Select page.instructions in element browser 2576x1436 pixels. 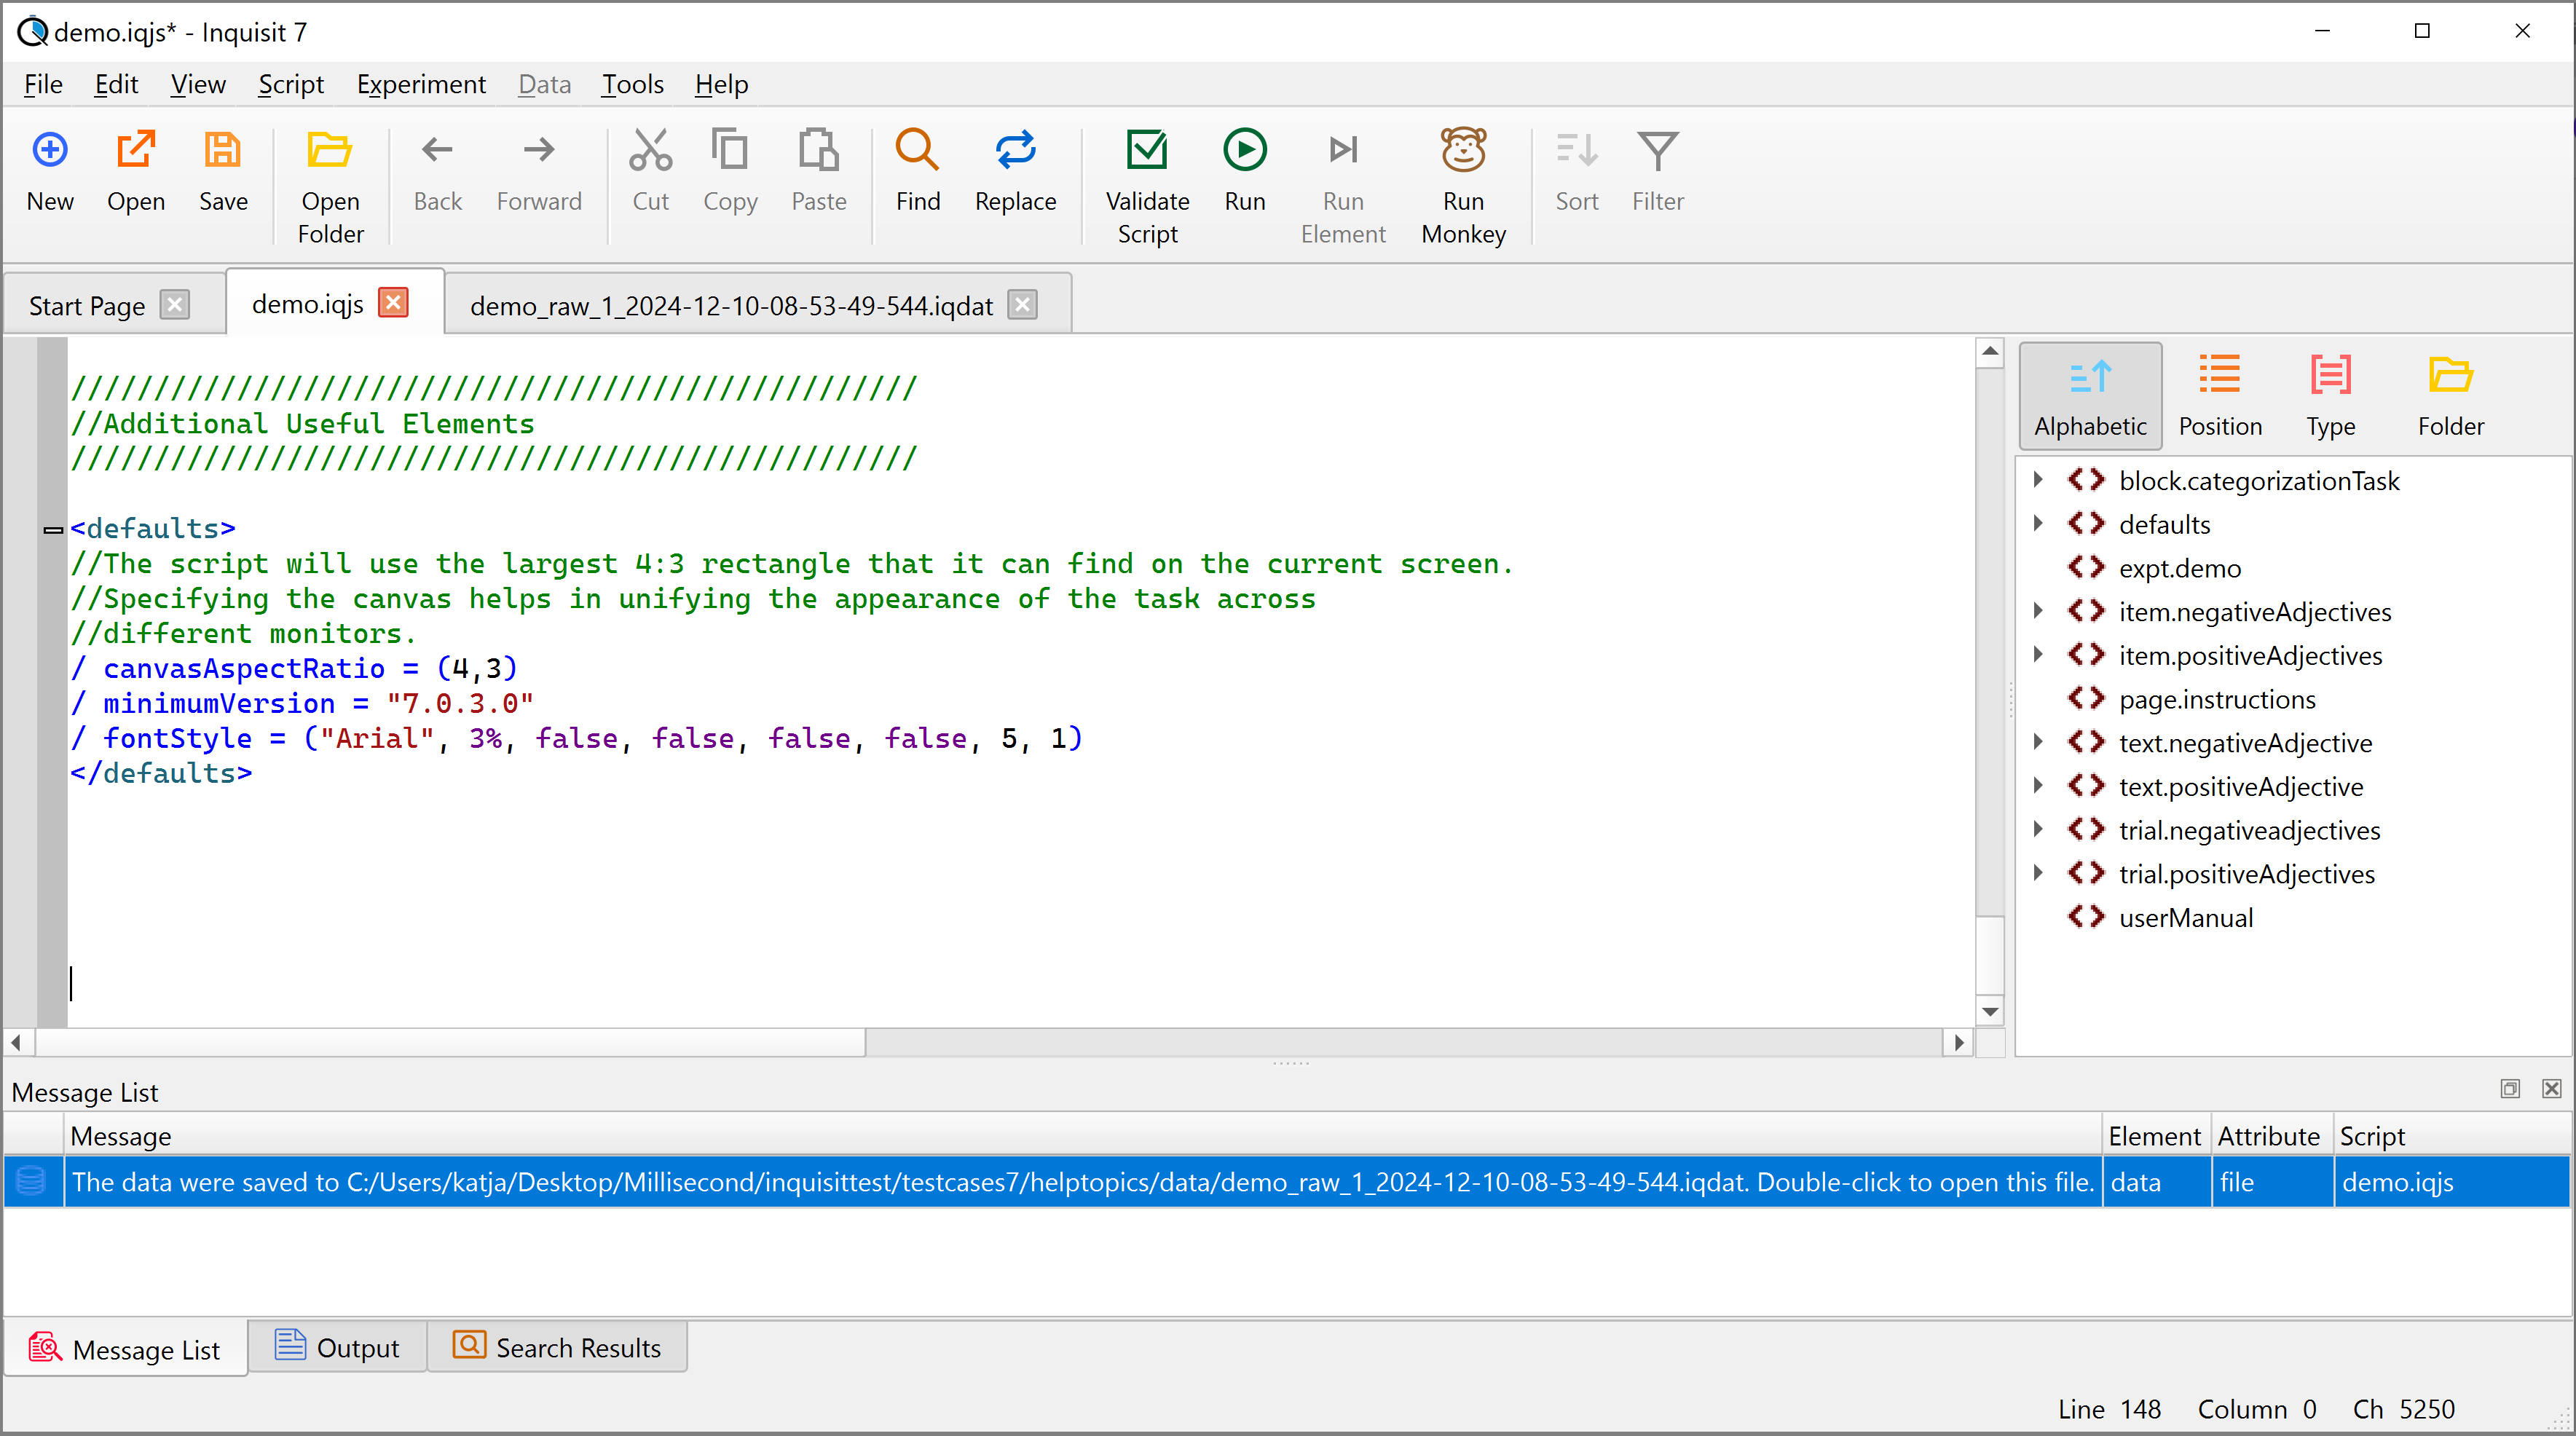pyautogui.click(x=2216, y=699)
